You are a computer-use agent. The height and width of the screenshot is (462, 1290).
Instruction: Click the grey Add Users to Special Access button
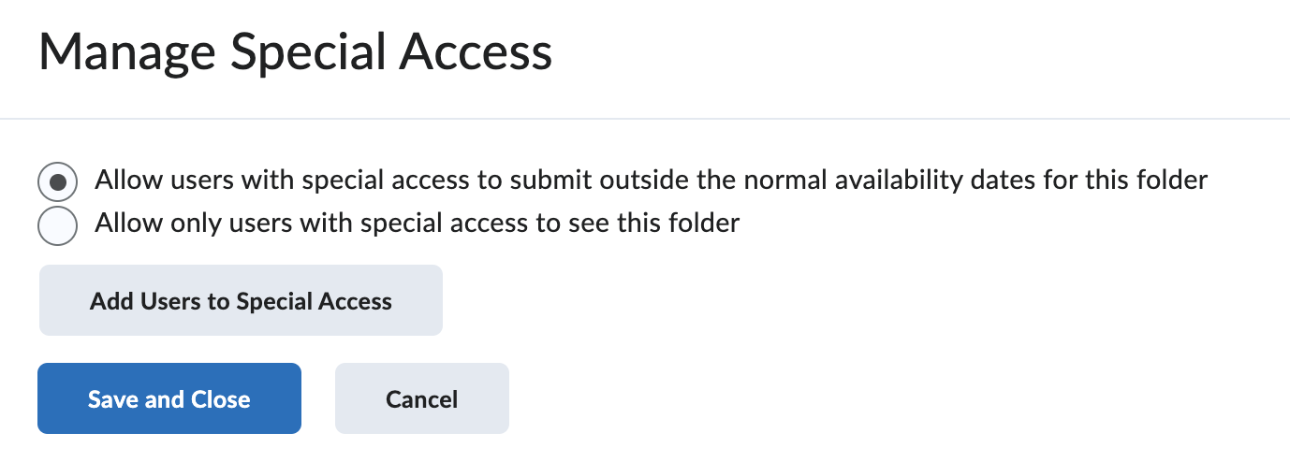coord(241,301)
